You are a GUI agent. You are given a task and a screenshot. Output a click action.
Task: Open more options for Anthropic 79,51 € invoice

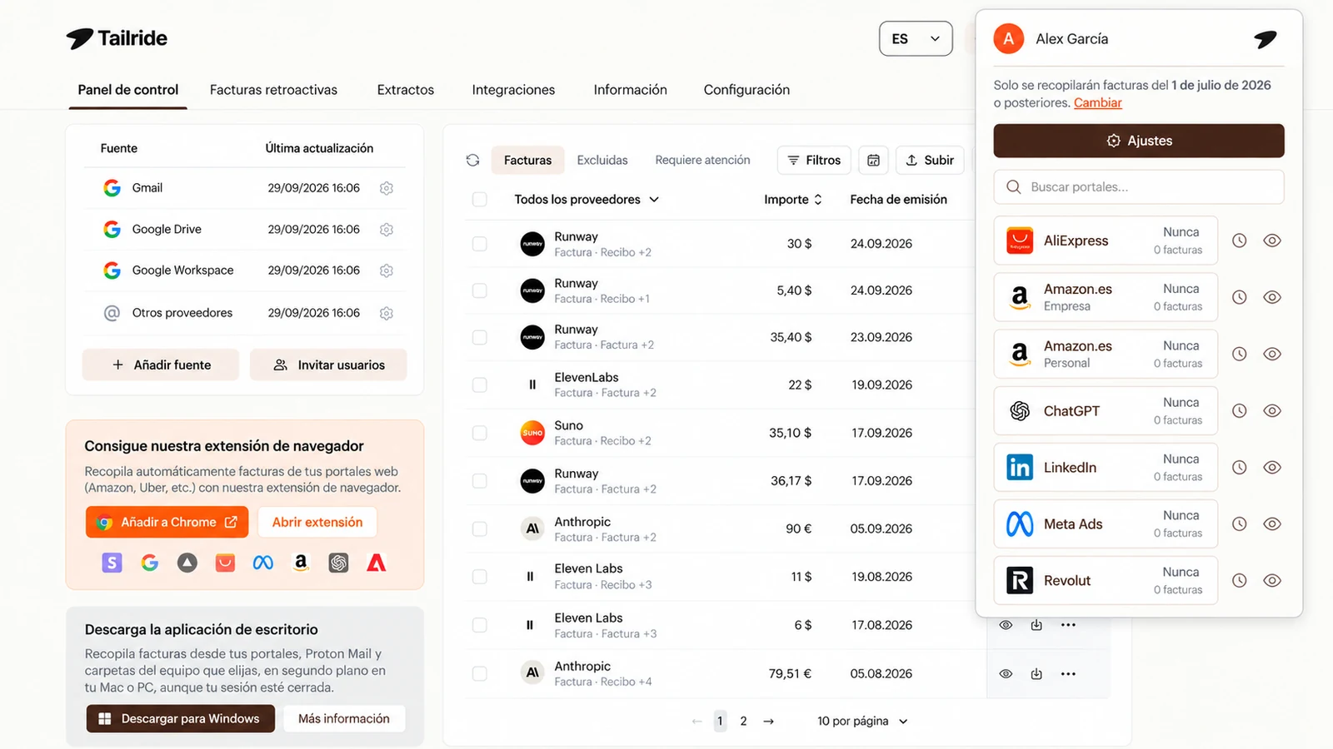[1068, 674]
